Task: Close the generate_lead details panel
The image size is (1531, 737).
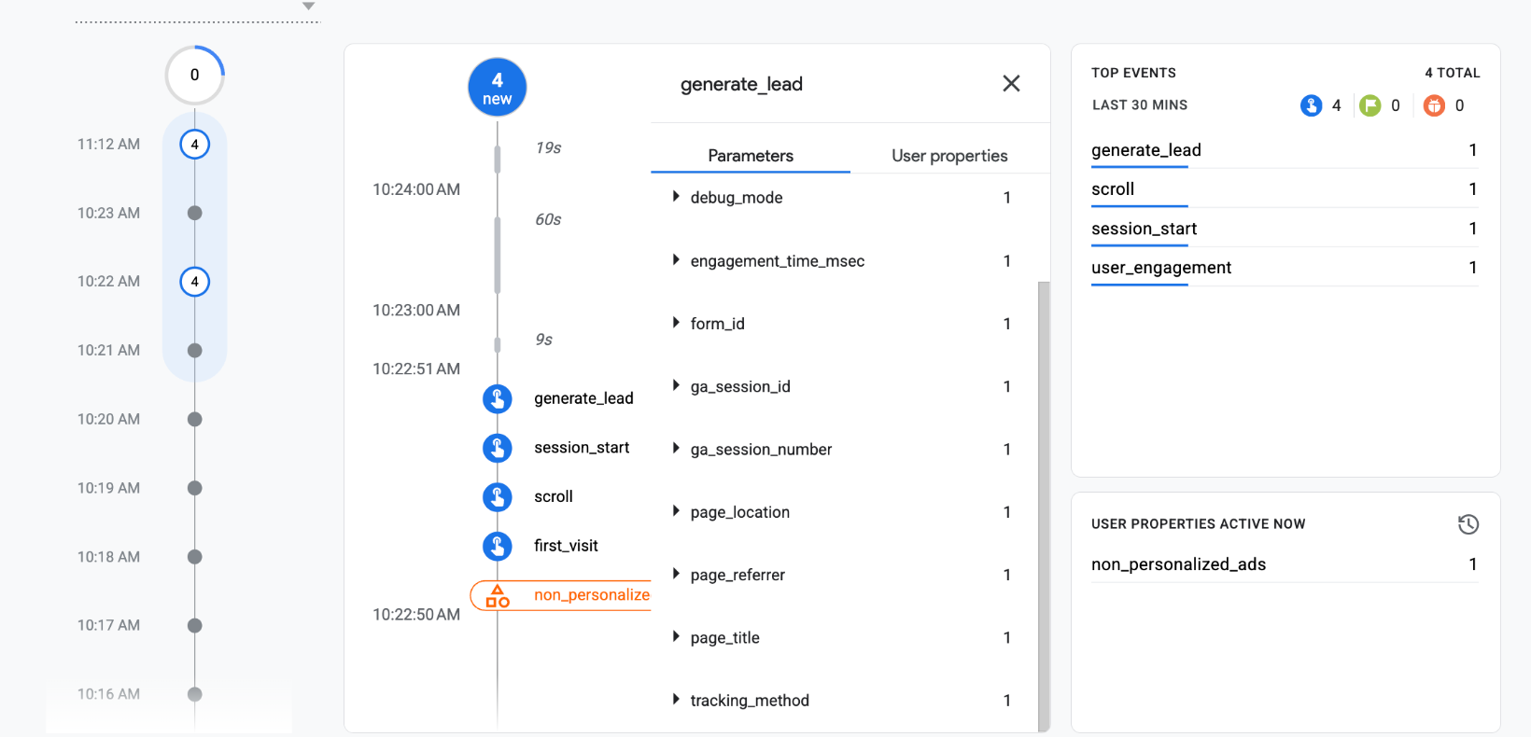Action: 1011,84
